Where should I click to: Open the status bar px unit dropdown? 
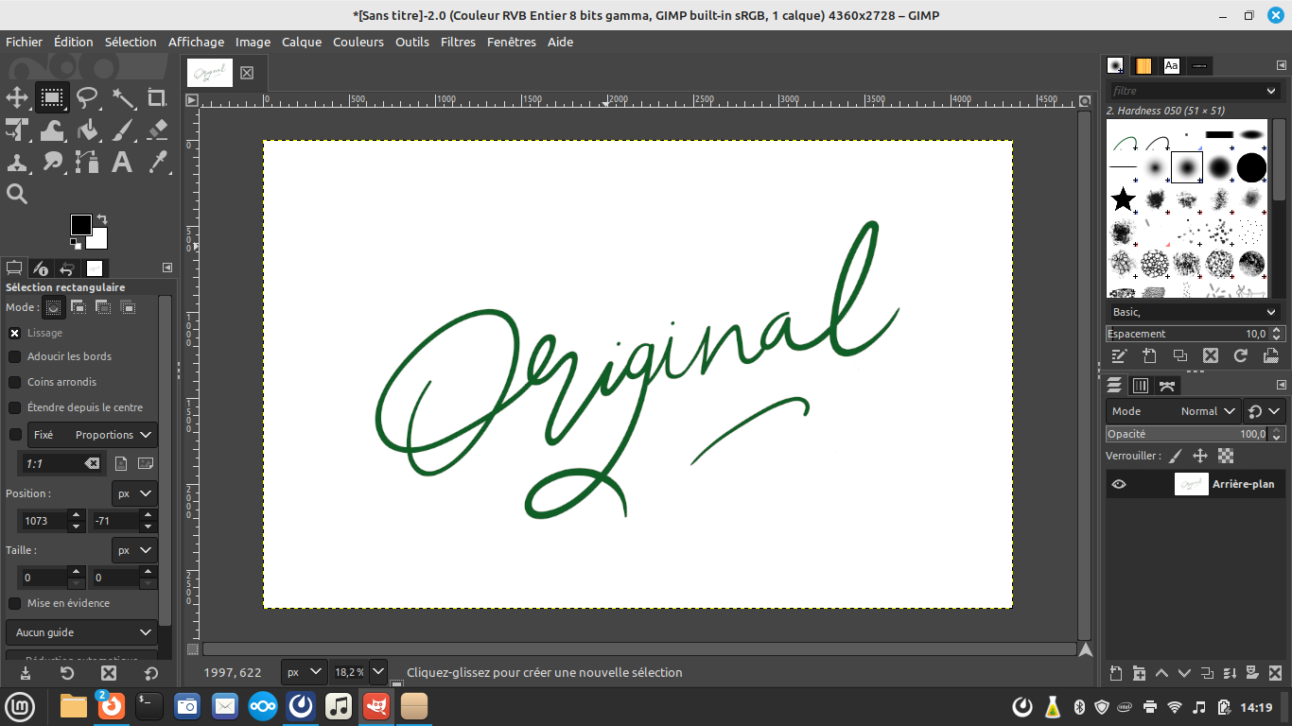pyautogui.click(x=304, y=672)
